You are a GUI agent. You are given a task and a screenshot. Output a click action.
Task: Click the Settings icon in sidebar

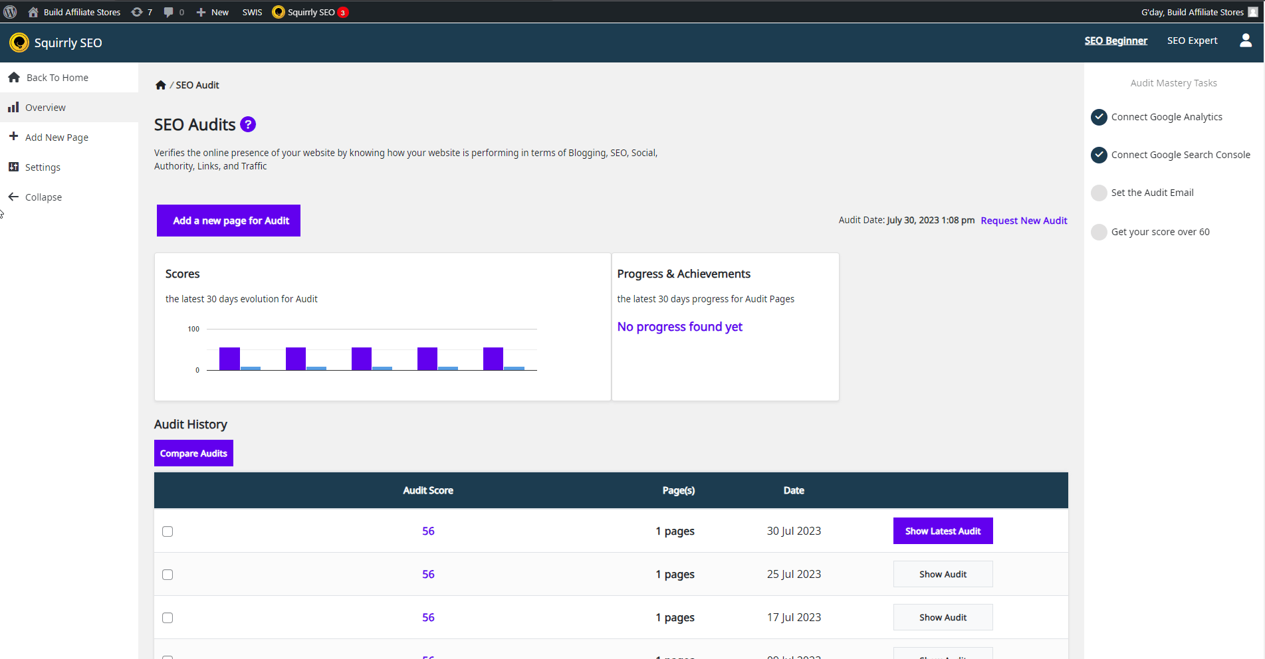tap(13, 167)
